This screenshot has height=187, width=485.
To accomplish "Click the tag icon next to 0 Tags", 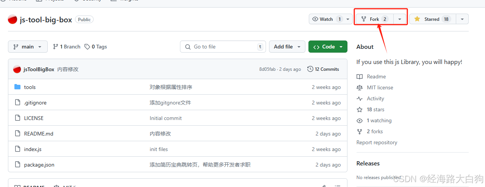I will (x=87, y=47).
